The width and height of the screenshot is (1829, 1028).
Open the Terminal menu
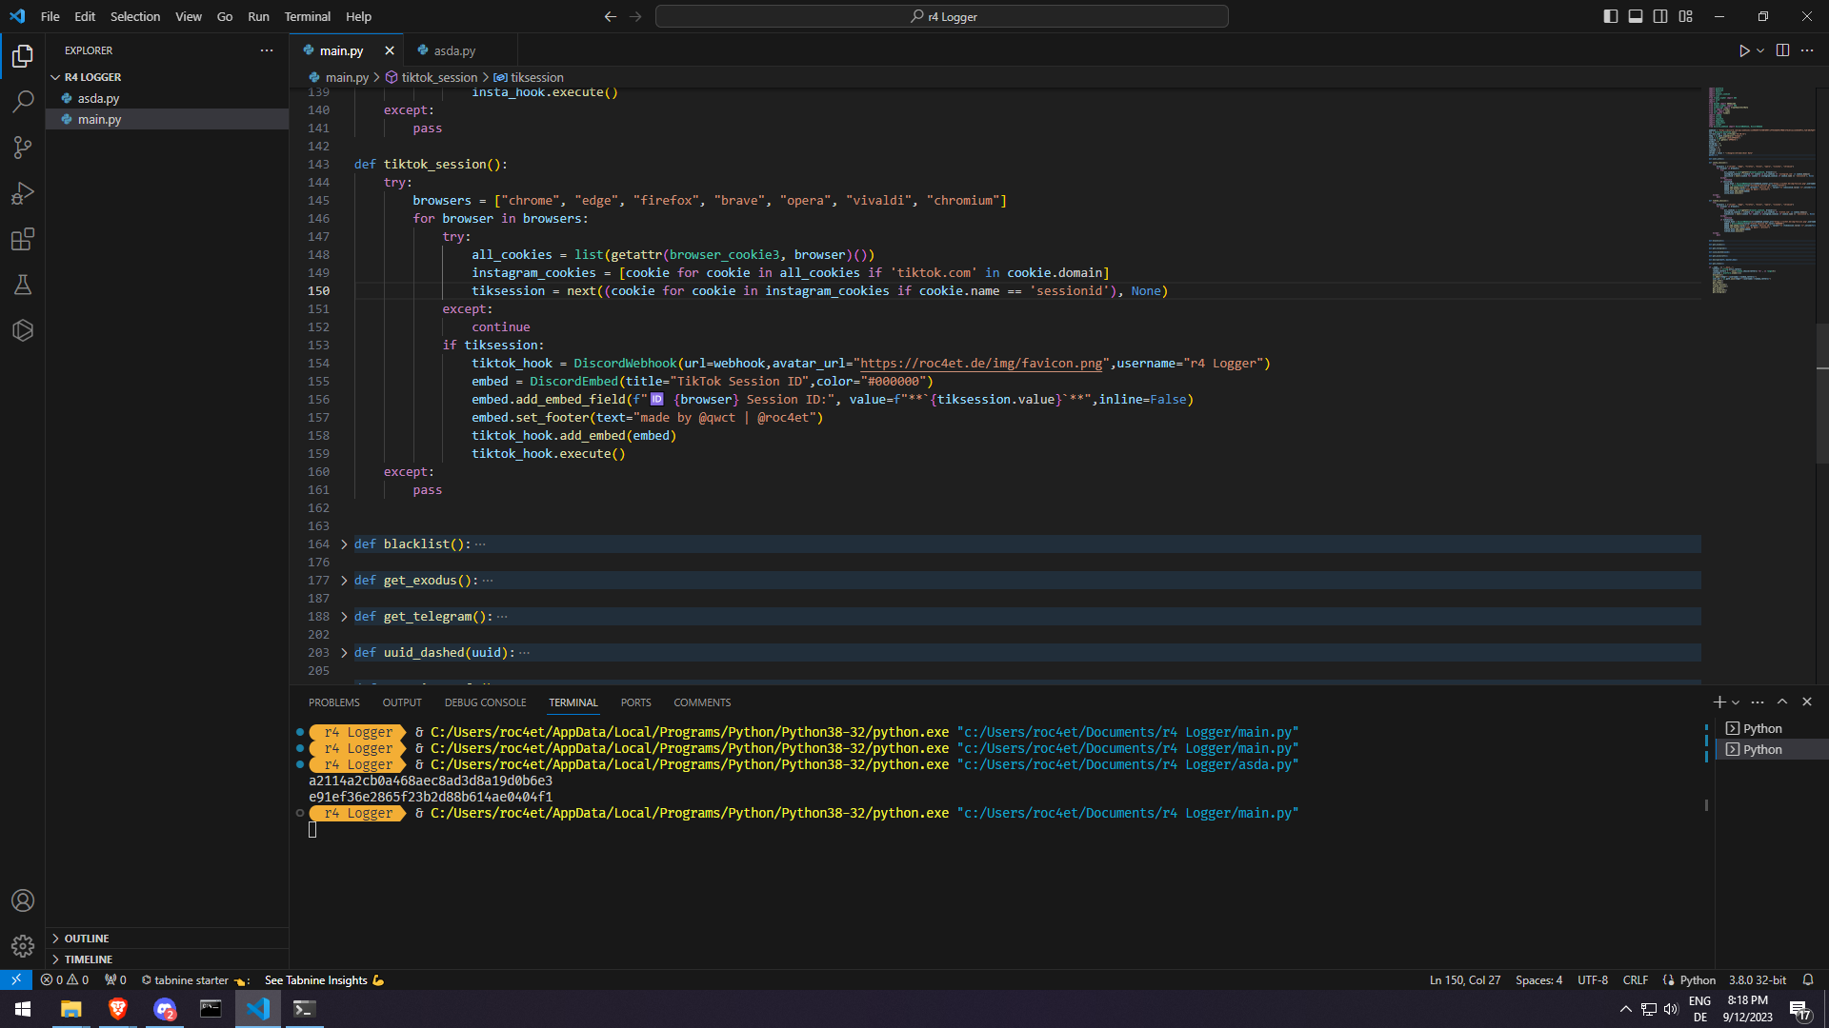[x=307, y=16]
